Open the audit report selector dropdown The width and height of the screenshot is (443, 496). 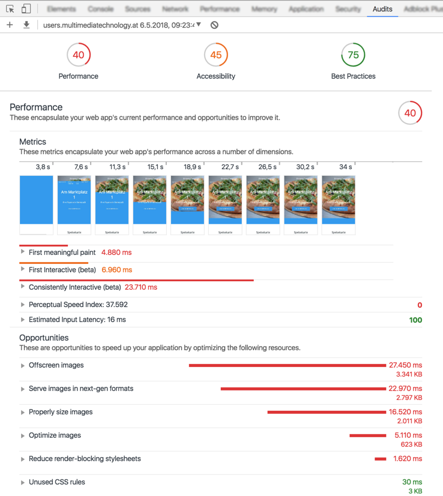pyautogui.click(x=122, y=25)
